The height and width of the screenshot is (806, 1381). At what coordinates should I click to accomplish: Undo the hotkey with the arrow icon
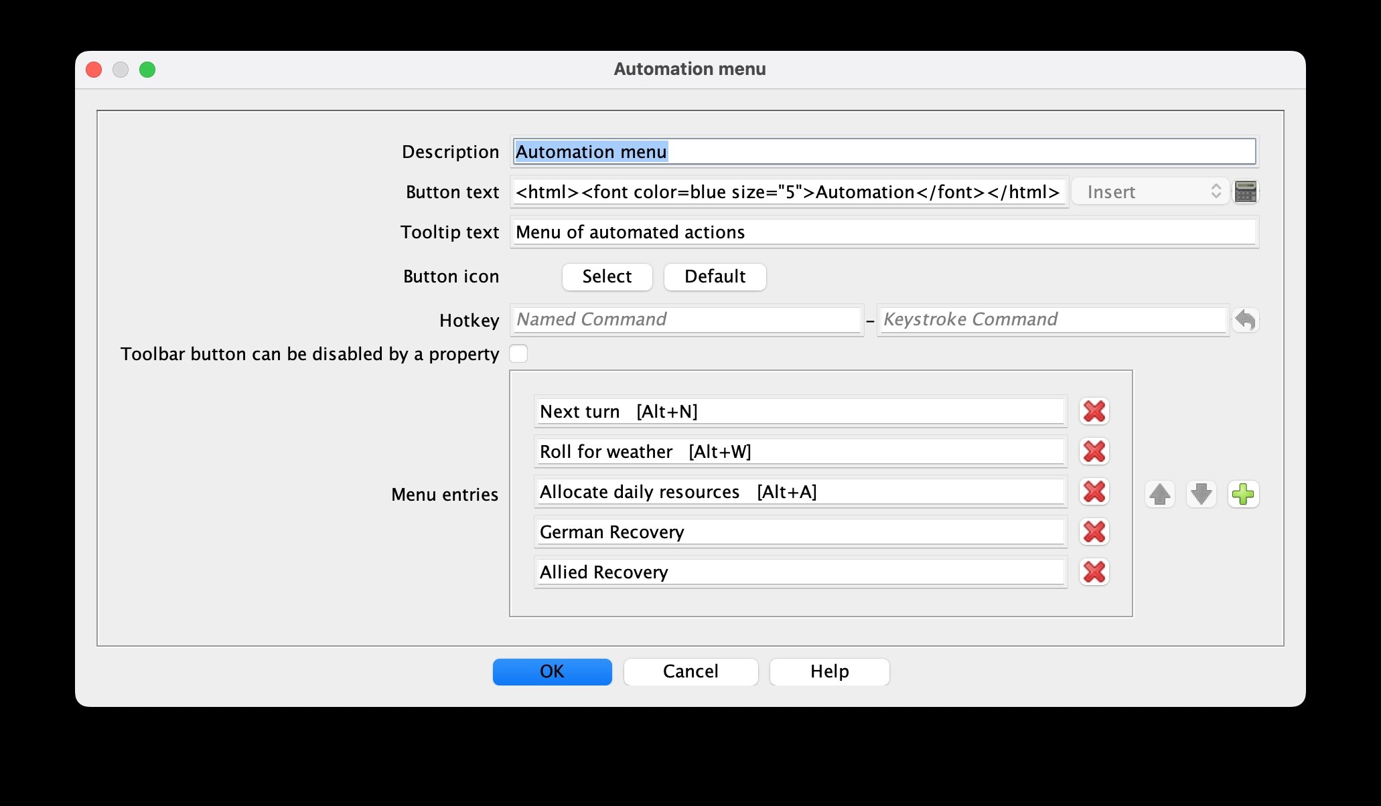1246,320
